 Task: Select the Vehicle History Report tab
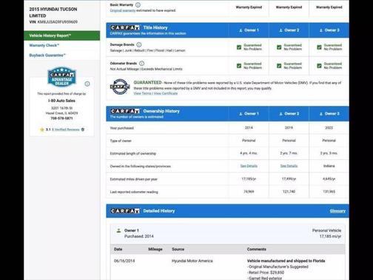pyautogui.click(x=62, y=36)
